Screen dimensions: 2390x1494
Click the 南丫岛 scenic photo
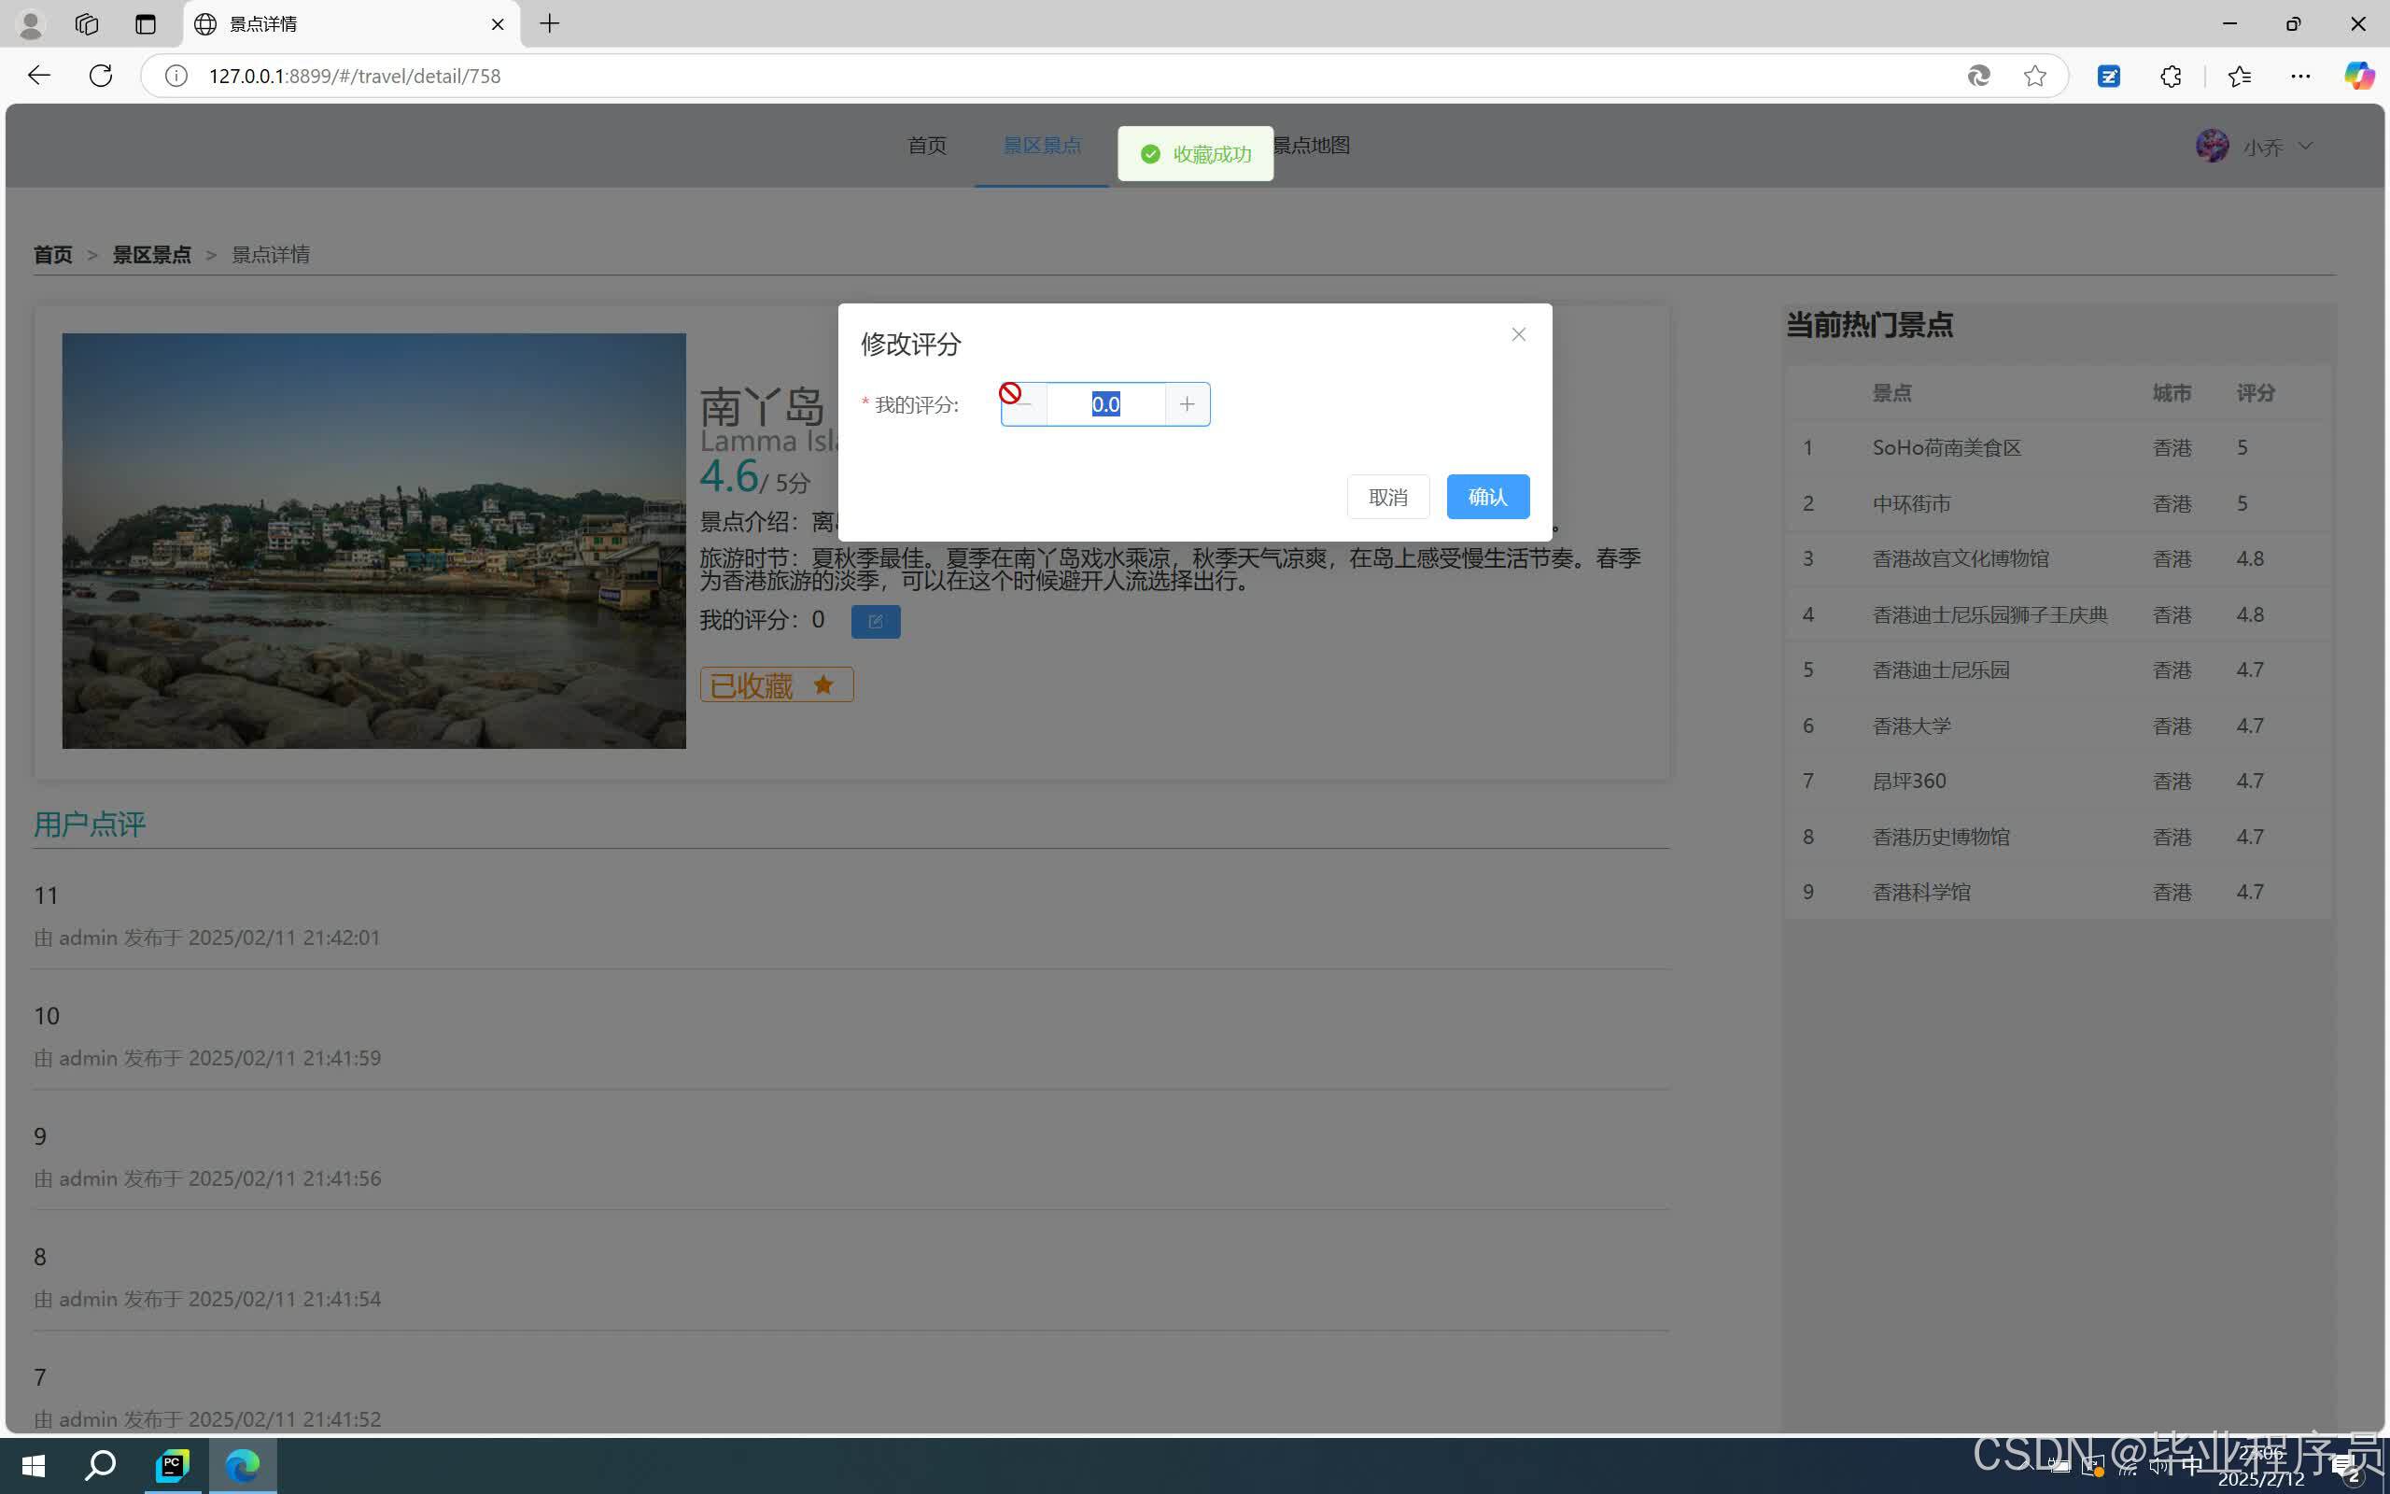click(x=373, y=541)
